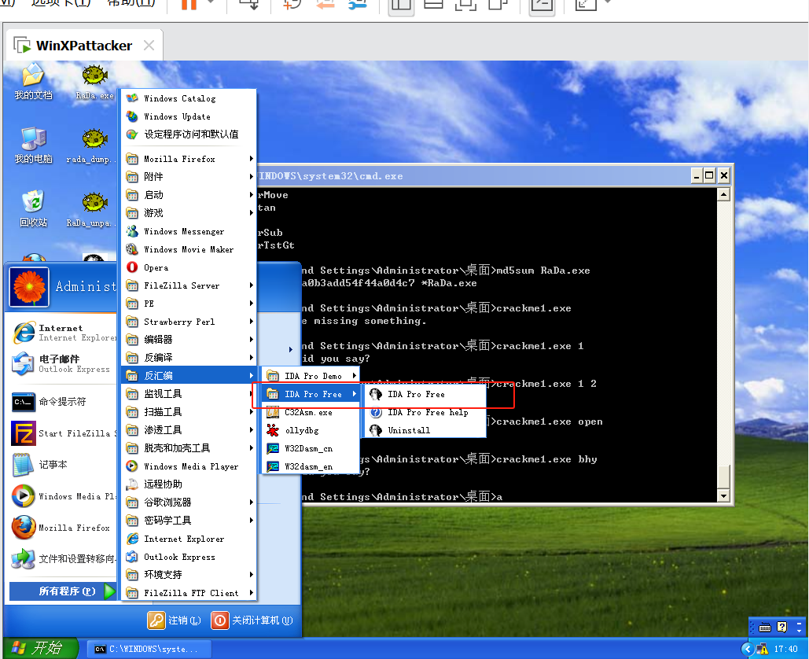Open C32Asm.exe from the submenu
The width and height of the screenshot is (809, 659).
(311, 412)
